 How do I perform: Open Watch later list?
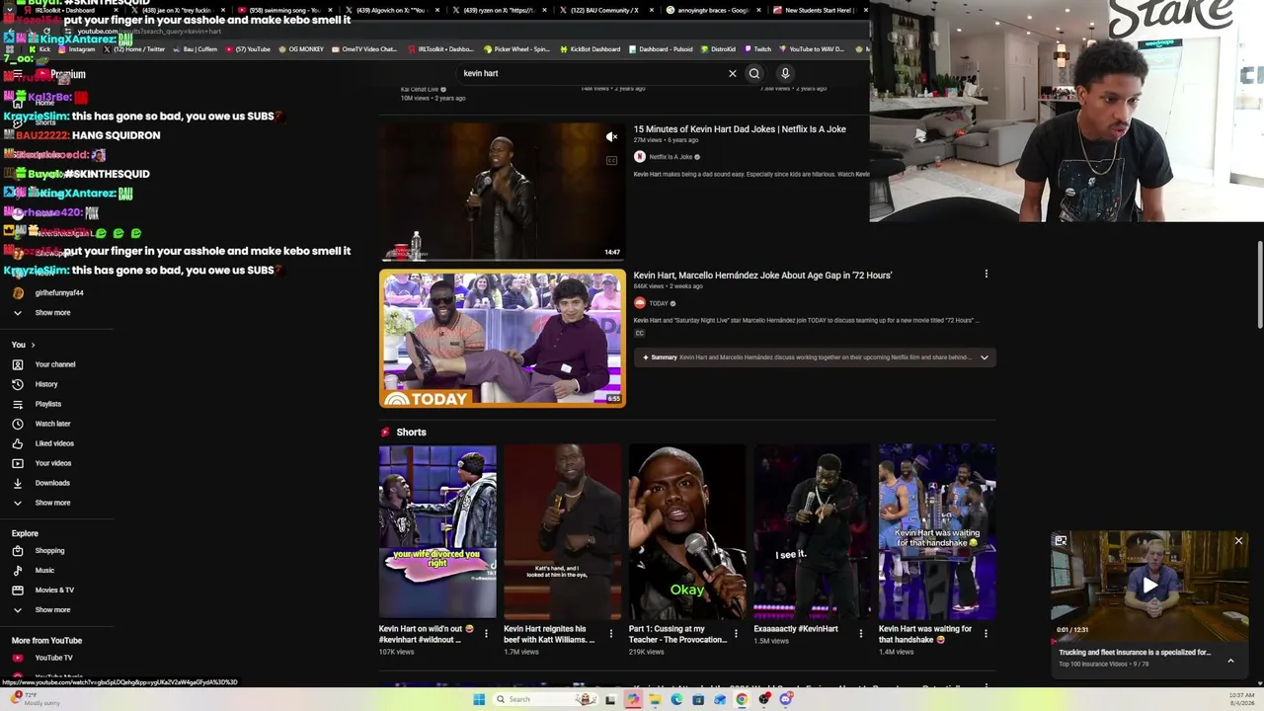click(52, 424)
